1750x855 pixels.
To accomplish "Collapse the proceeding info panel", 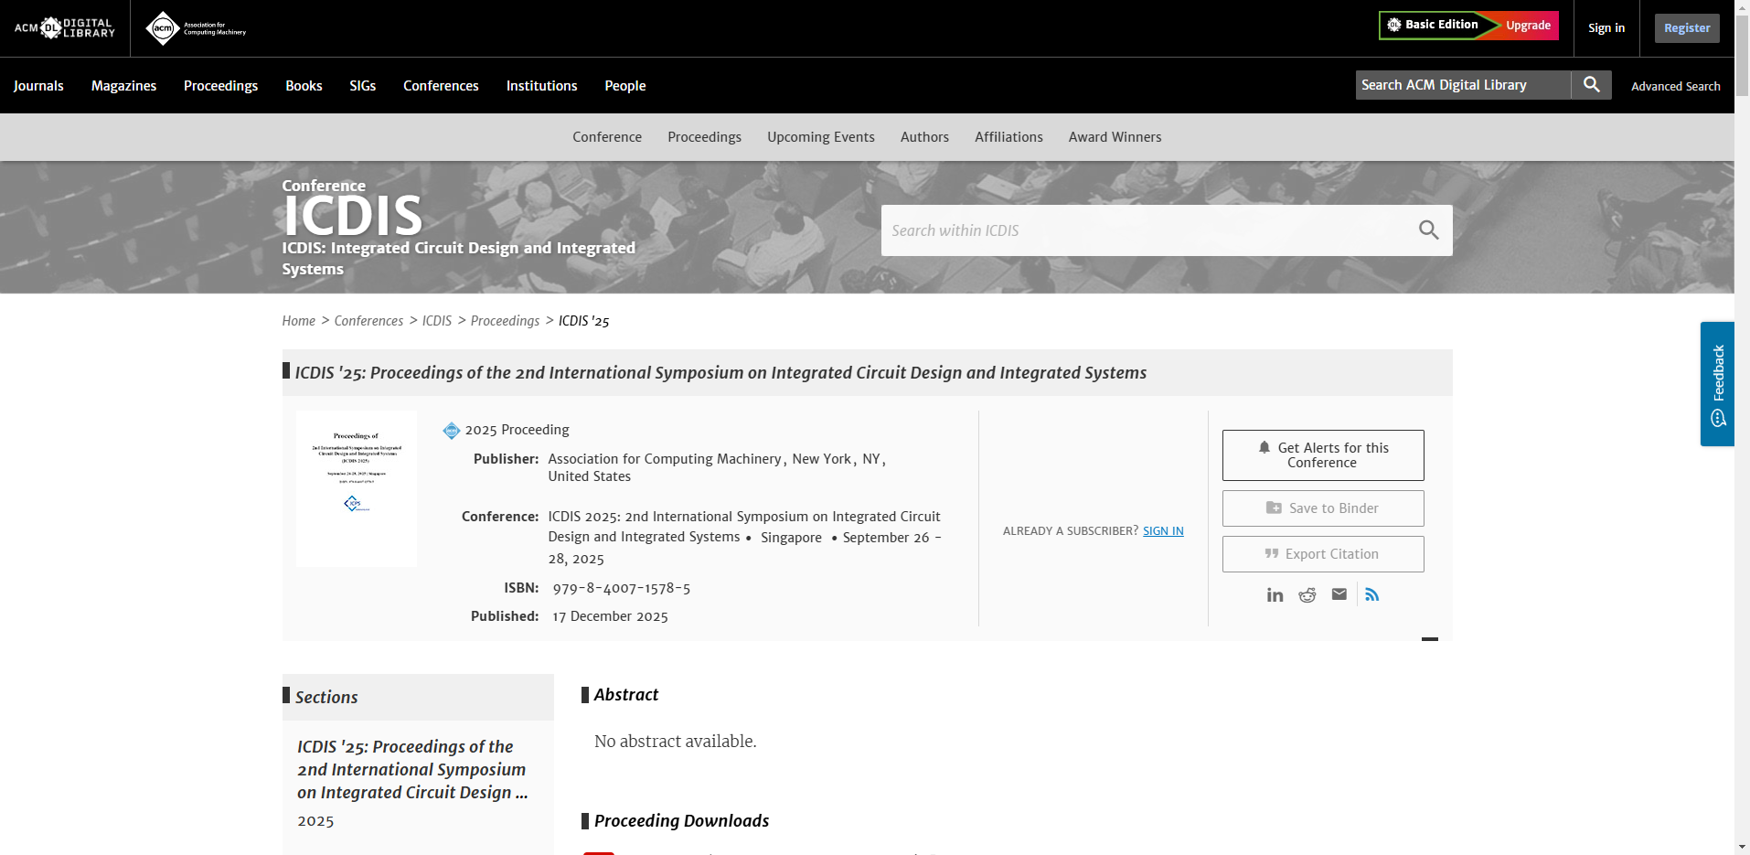I will pos(1430,639).
